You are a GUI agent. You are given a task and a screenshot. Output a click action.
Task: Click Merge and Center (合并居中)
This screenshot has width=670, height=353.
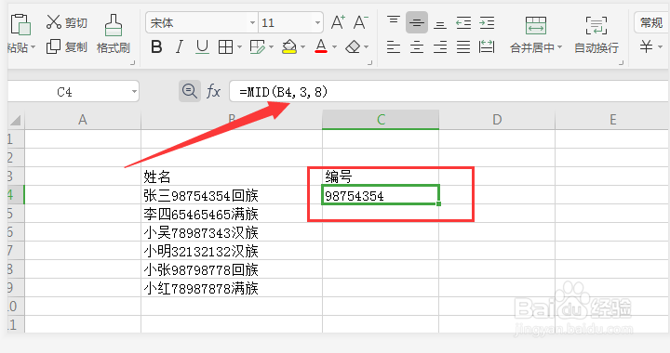(536, 35)
